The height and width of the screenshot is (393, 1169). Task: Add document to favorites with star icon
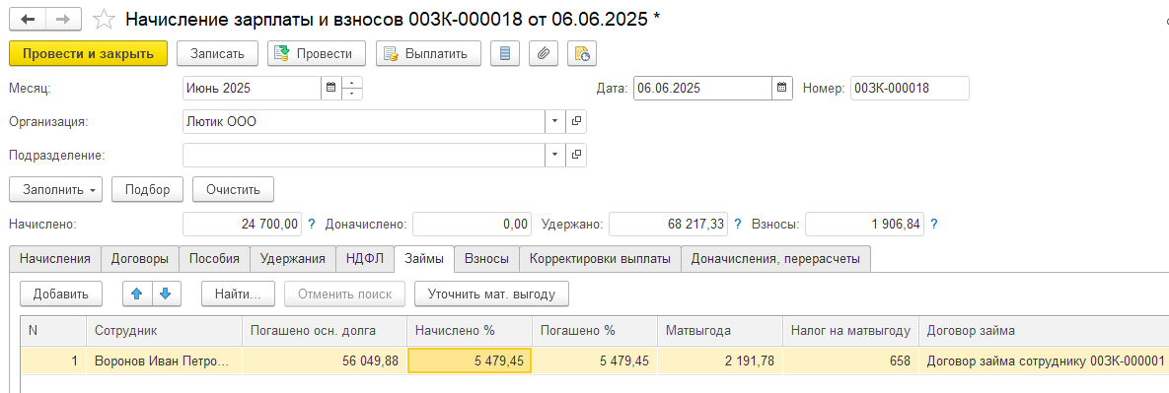[106, 19]
